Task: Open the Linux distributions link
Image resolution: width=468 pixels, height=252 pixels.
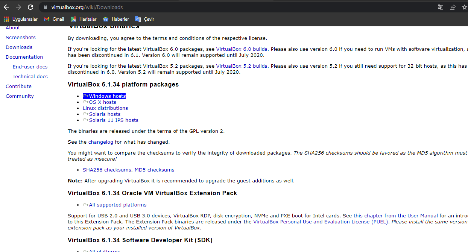Action: [105, 108]
